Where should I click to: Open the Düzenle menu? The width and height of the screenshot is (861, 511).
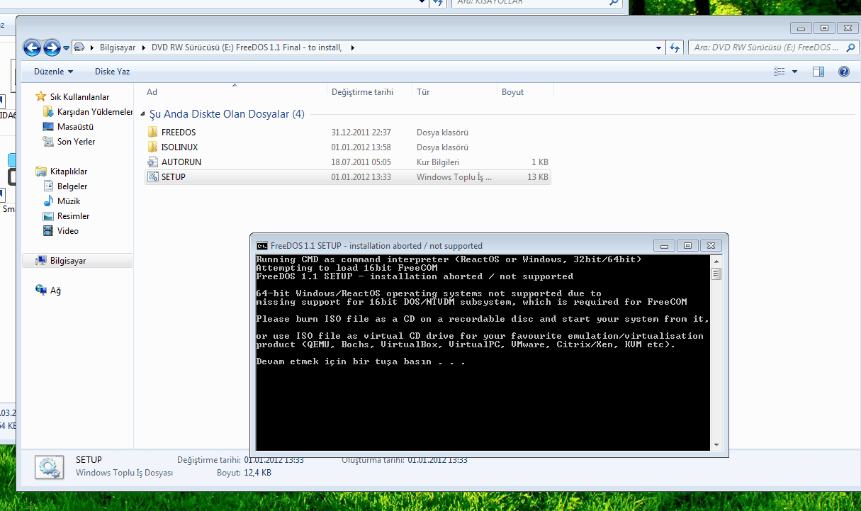(54, 72)
